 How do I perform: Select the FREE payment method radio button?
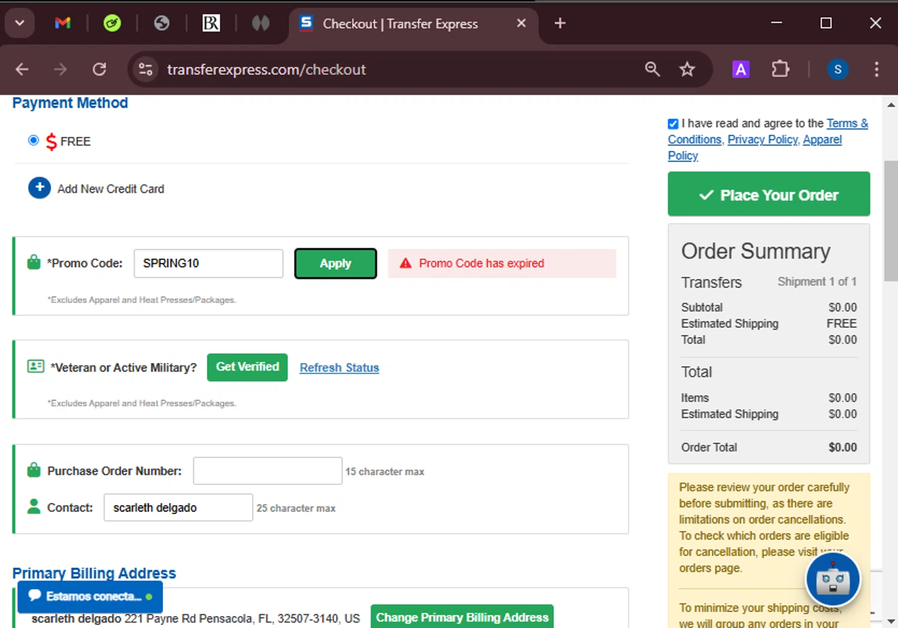point(34,141)
